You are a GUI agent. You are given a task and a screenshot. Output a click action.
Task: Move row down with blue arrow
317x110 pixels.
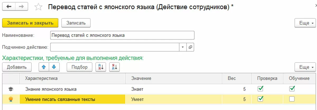tap(54, 67)
